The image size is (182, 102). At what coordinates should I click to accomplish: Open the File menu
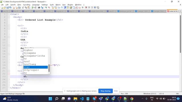(2, 5)
